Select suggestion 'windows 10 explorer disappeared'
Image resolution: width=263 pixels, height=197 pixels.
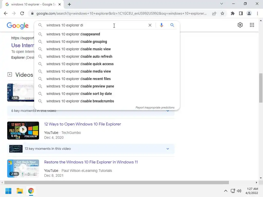coord(107,34)
